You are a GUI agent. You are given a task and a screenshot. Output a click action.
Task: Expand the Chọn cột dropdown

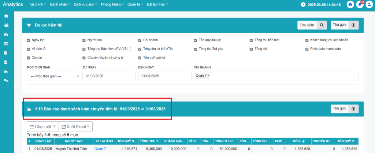pyautogui.click(x=42, y=127)
